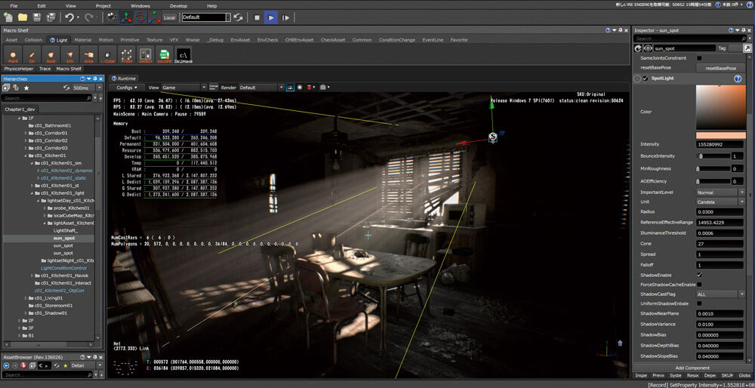Screen dimensions: 755x388
Task: Switch to the Material shelf tab
Action: (x=82, y=40)
